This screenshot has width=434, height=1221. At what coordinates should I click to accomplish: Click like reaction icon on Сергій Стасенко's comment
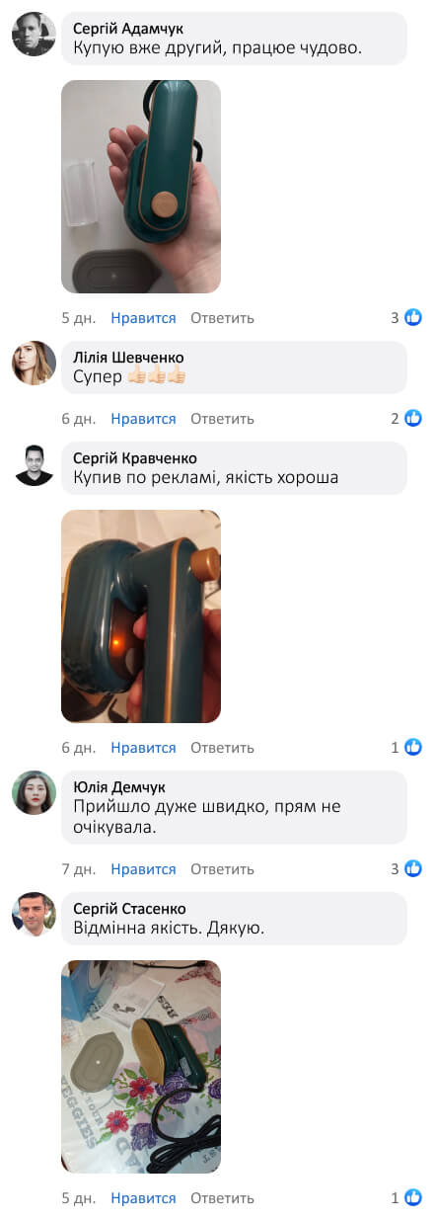413,1197
